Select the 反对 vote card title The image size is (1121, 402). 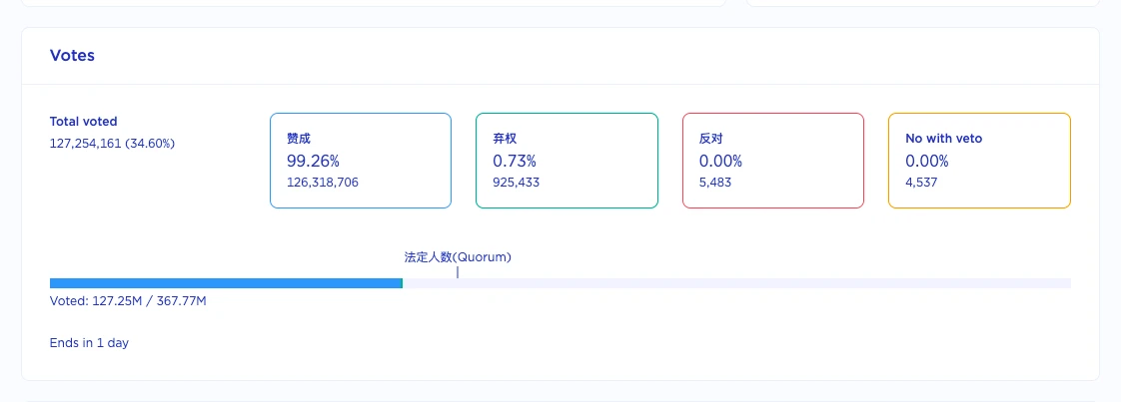pos(710,139)
